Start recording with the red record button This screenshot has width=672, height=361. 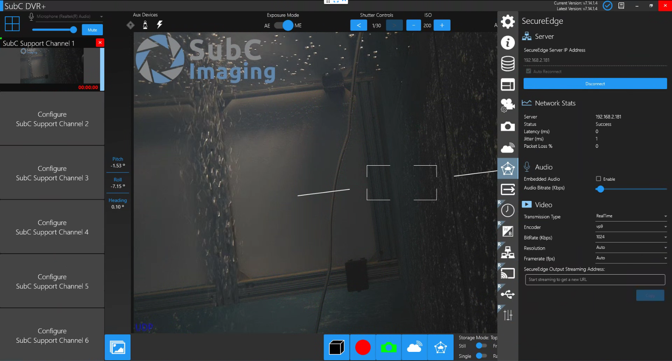(x=363, y=348)
